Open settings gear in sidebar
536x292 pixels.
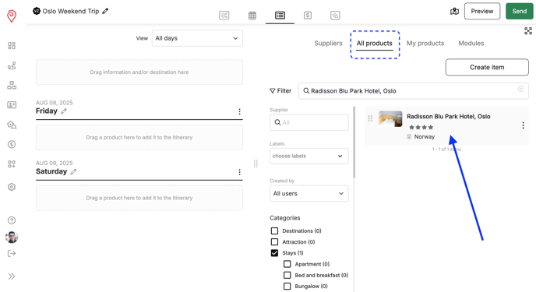[x=12, y=187]
